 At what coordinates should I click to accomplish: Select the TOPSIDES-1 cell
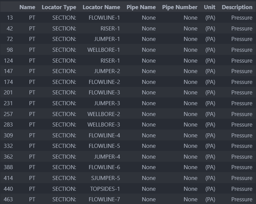tap(105, 189)
